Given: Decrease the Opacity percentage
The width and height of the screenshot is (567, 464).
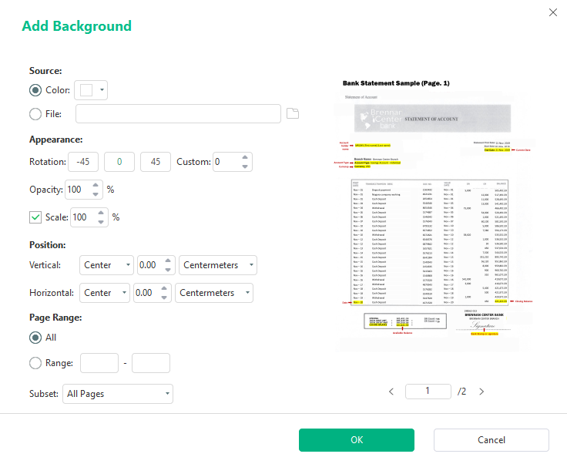Looking at the screenshot, I should point(96,194).
